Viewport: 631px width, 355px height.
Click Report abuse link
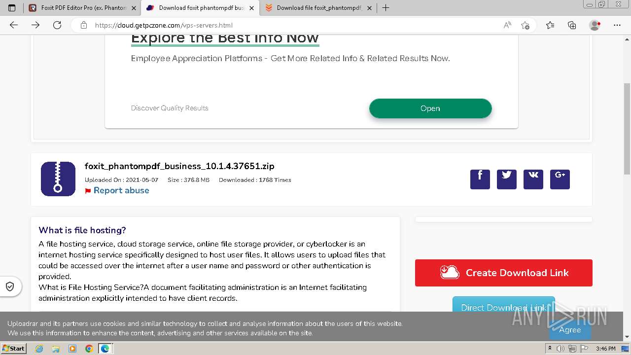[121, 190]
